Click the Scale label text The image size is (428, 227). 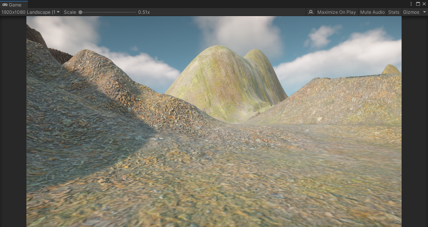[70, 12]
